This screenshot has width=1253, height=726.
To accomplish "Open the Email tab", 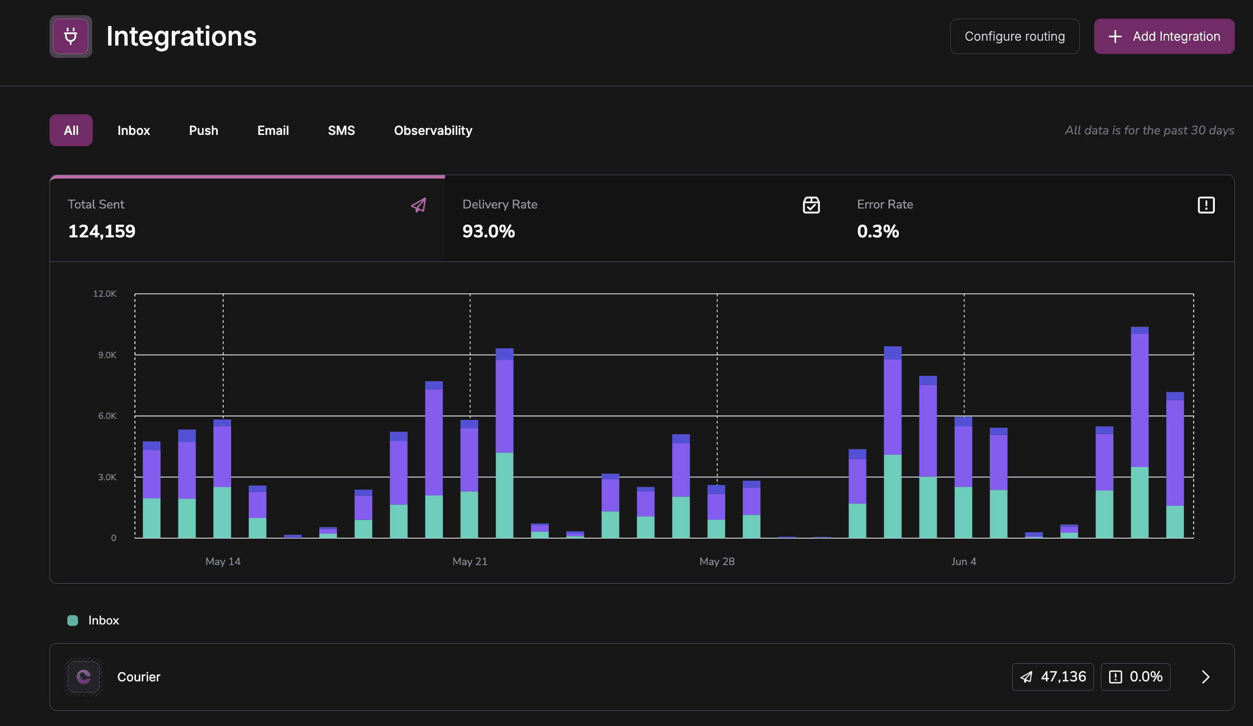I will [273, 130].
